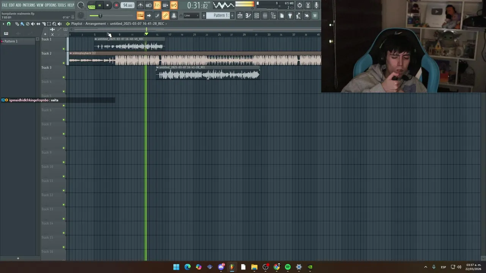Open playlist options menu arrow

click(3, 24)
